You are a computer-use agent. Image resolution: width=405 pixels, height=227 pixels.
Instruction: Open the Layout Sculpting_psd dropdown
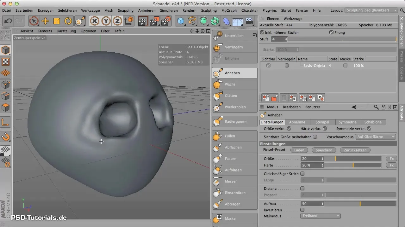click(371, 10)
